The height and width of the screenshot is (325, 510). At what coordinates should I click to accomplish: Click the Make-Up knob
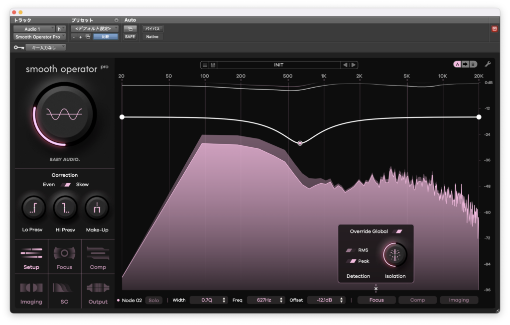pyautogui.click(x=97, y=208)
